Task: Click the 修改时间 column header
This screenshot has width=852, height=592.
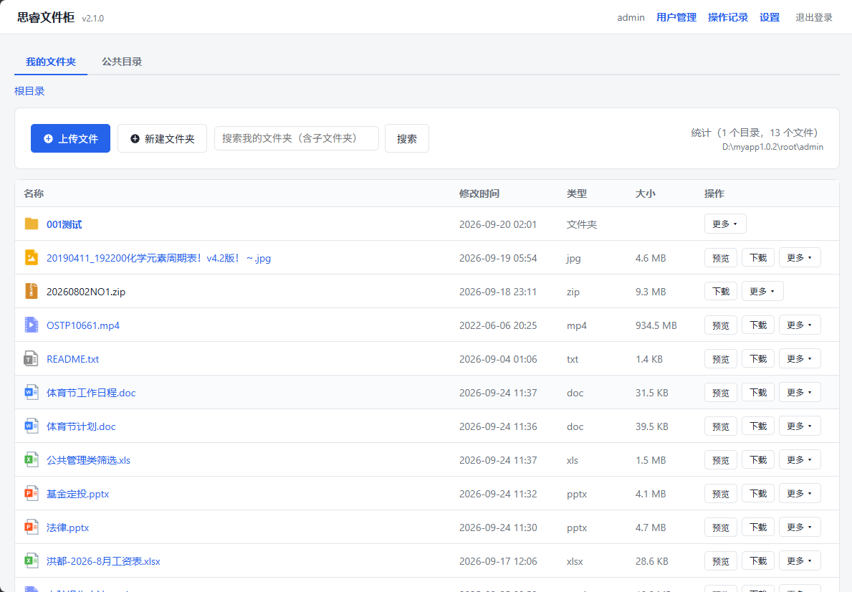Action: [x=479, y=194]
